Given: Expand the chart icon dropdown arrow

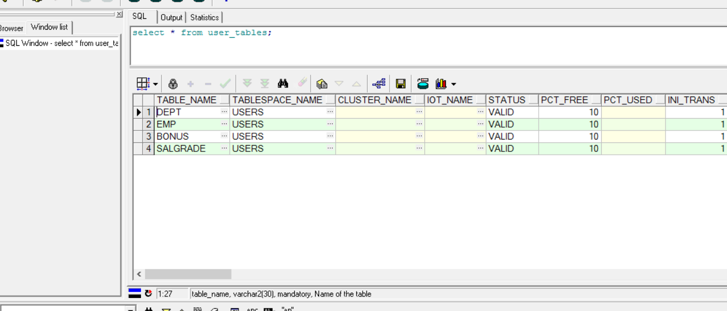Looking at the screenshot, I should 453,84.
